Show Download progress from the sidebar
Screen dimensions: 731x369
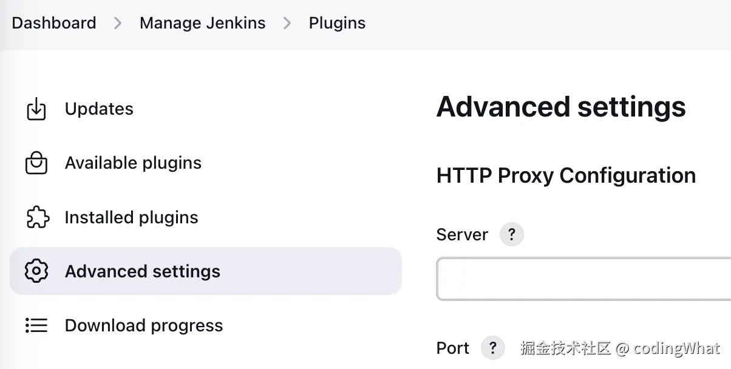tap(144, 325)
